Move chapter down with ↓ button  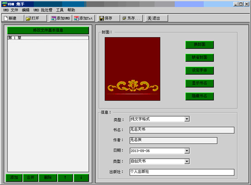coord(81,178)
